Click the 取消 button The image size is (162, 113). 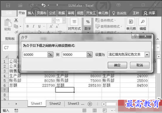(140, 65)
